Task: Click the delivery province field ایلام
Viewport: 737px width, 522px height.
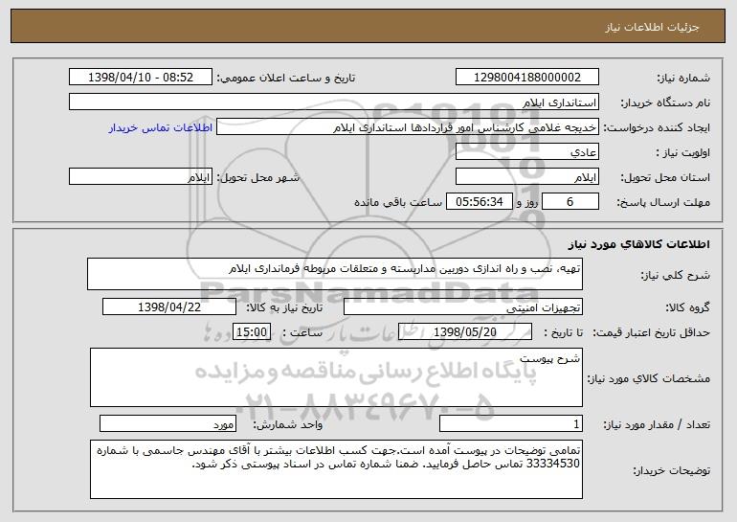Action: [x=526, y=177]
